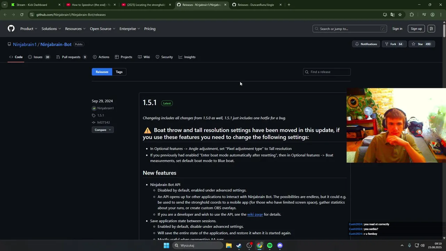
Task: Open the Projects tab
Action: click(123, 57)
